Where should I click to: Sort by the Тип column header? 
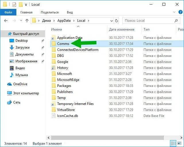coord(147,29)
